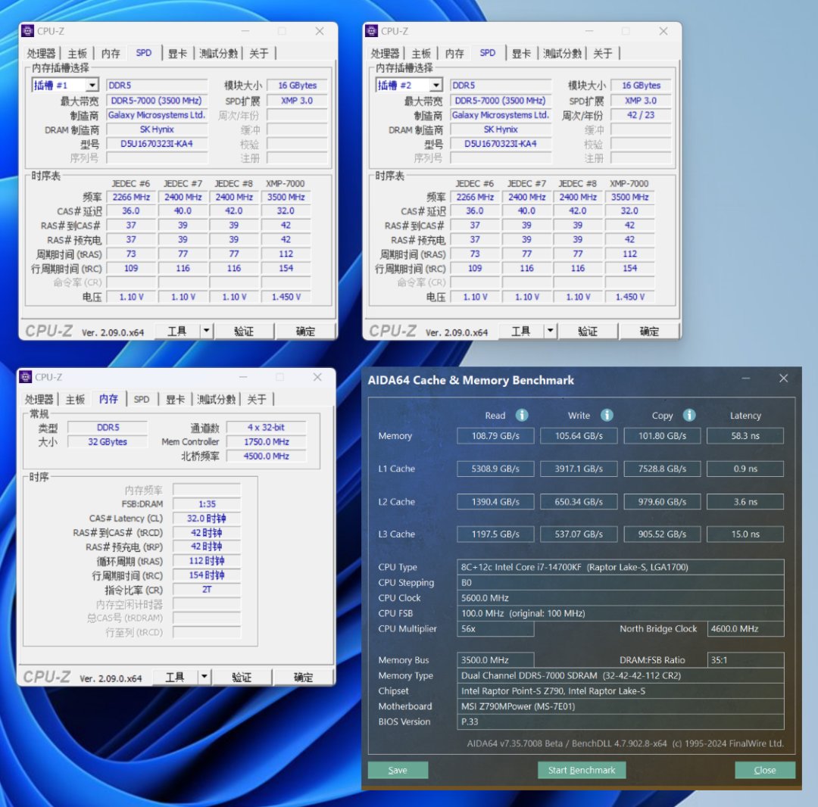Click Motherboard MSI Z790MPower field
This screenshot has width=818, height=807.
[621, 706]
